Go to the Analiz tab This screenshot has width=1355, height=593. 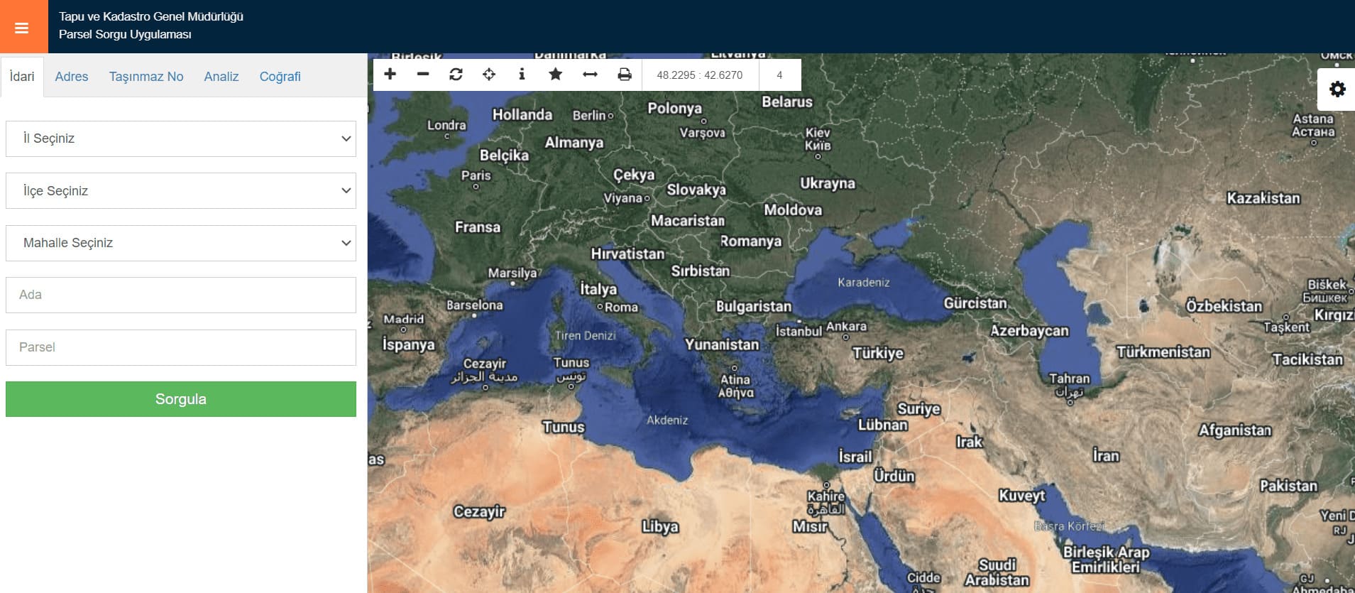[221, 77]
